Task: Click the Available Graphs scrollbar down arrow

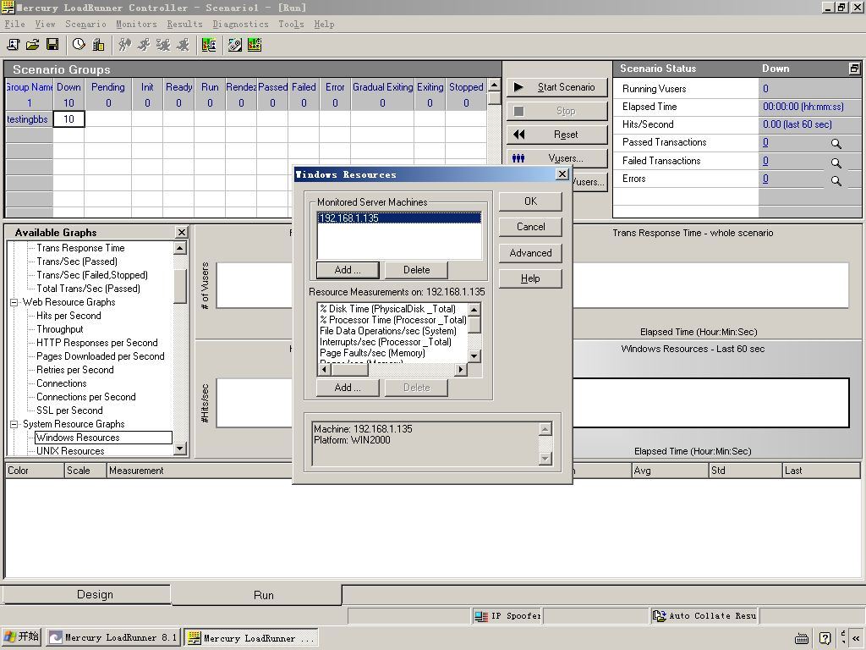Action: pos(179,449)
